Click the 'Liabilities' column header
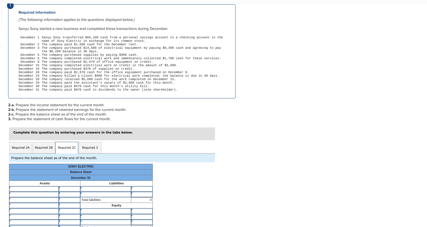This screenshot has width=427, height=227. tap(116, 183)
